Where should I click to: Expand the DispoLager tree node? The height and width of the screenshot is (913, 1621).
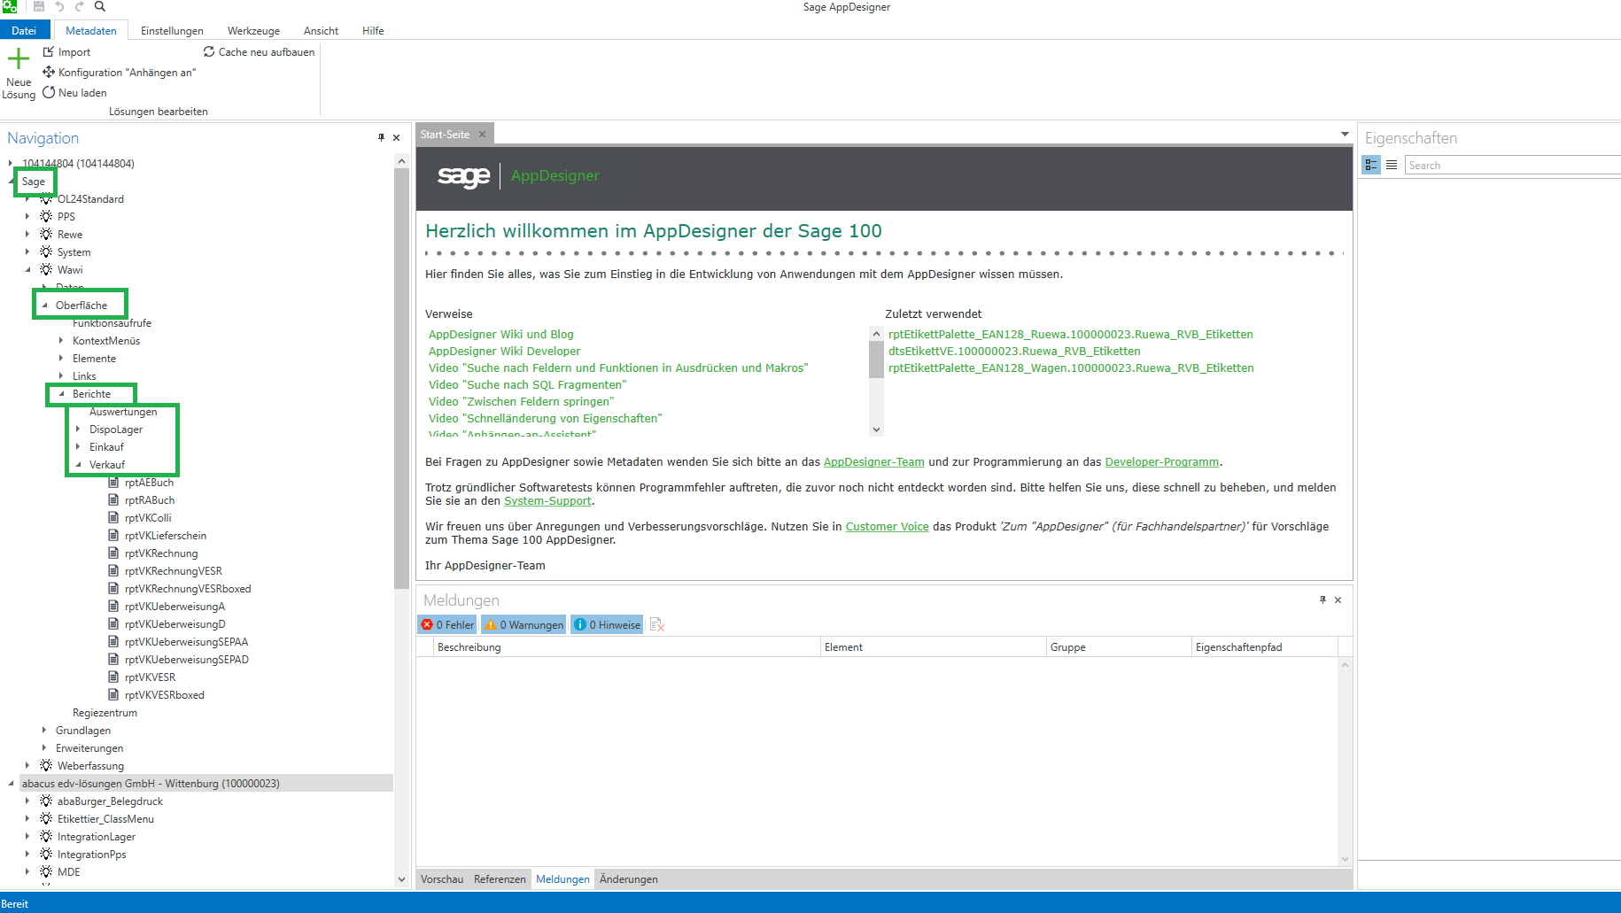[x=78, y=429]
